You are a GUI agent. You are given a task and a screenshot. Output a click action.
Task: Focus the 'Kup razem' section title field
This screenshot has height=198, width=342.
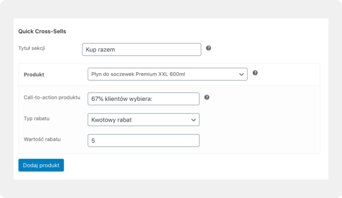tap(141, 49)
